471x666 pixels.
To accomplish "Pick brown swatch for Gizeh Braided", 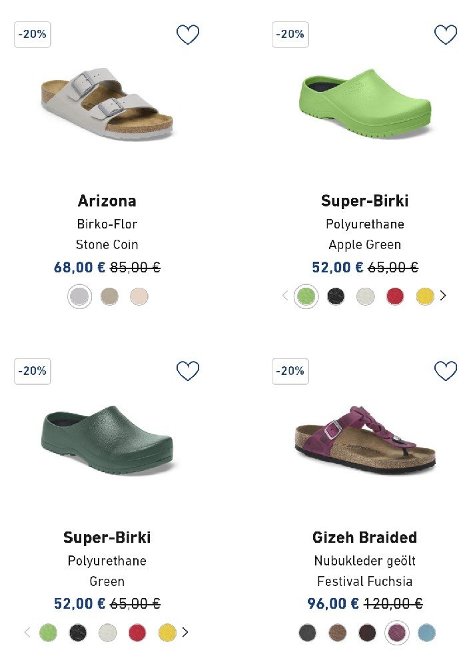I will [338, 633].
